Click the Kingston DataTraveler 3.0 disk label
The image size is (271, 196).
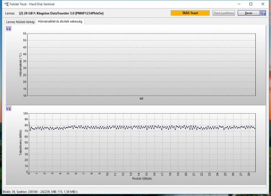61,13
